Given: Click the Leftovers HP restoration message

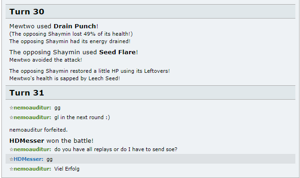Looking at the screenshot, I should click(90, 71).
